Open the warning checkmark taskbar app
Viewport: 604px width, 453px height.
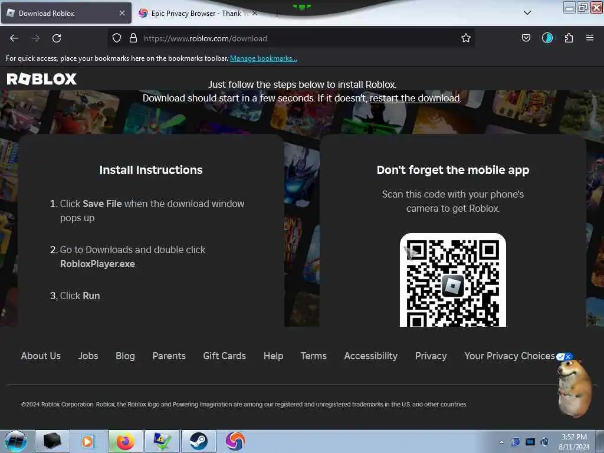162,441
